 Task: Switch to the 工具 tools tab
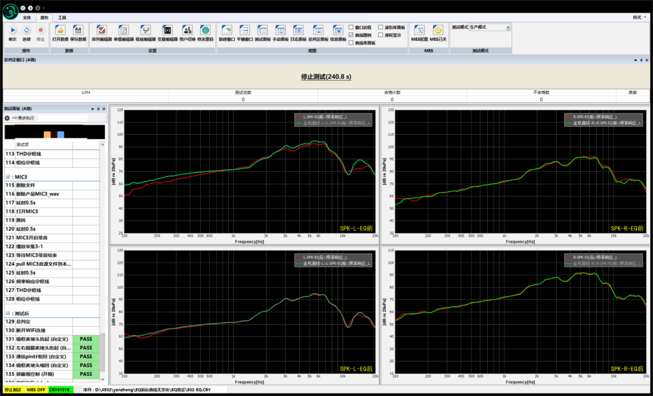click(62, 18)
